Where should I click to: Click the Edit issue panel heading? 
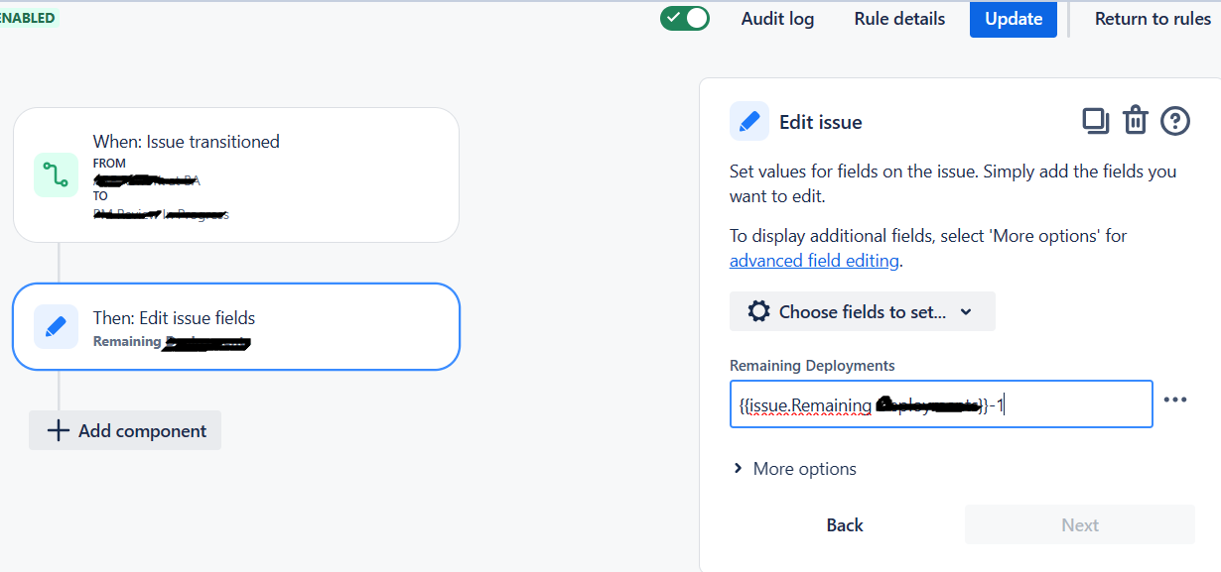click(821, 122)
